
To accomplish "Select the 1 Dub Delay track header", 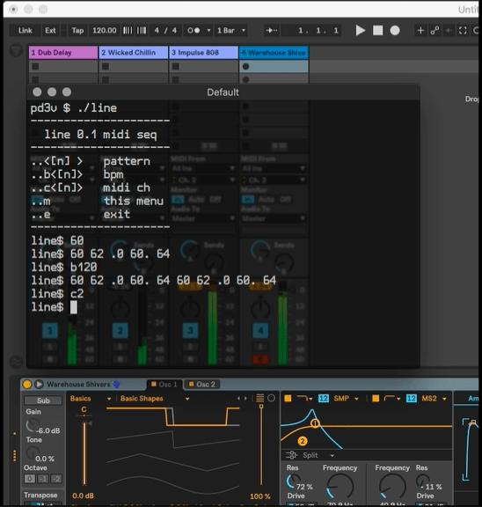I will tap(63, 53).
